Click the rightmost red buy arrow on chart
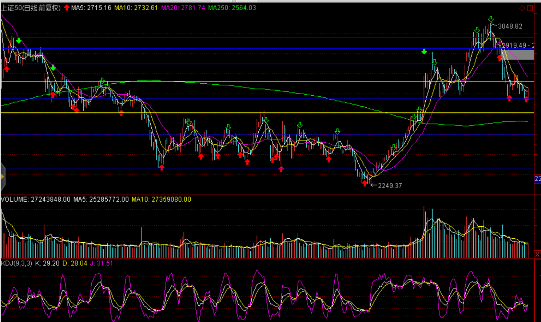This screenshot has height=322, width=541. coord(526,99)
